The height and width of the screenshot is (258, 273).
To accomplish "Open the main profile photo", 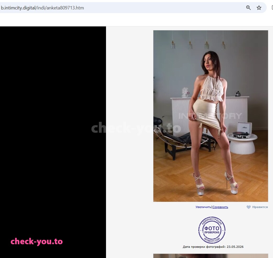I will [x=211, y=116].
